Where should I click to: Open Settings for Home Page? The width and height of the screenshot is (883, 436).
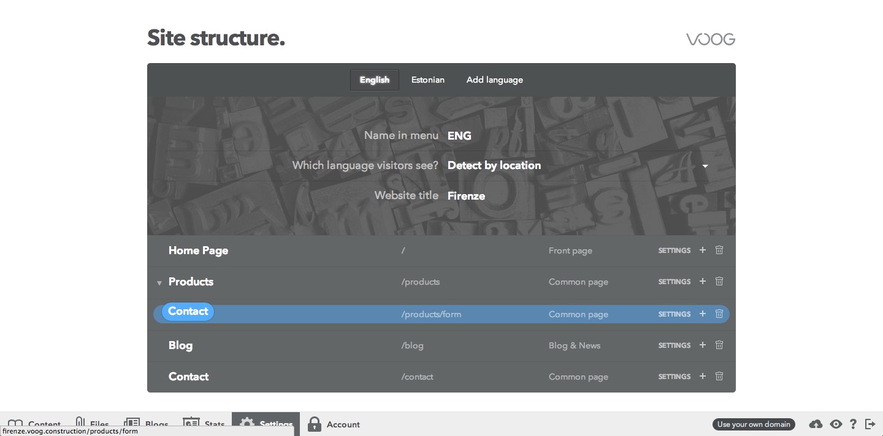(x=675, y=250)
